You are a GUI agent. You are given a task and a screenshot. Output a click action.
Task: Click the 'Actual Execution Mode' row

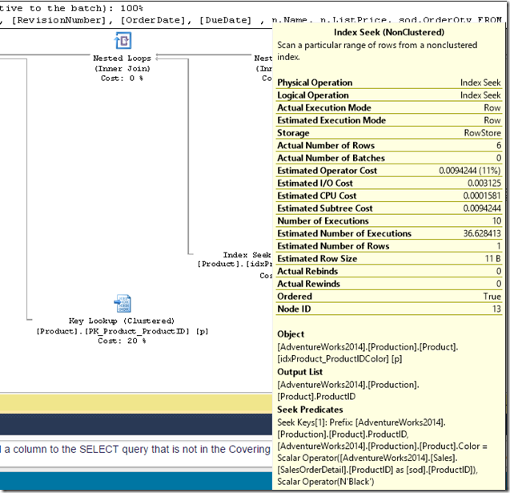(x=389, y=107)
